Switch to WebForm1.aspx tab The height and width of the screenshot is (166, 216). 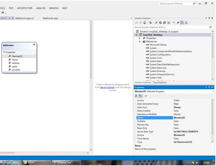point(50,18)
